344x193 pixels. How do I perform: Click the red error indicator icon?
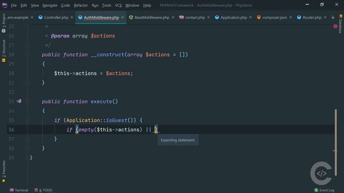tap(335, 26)
